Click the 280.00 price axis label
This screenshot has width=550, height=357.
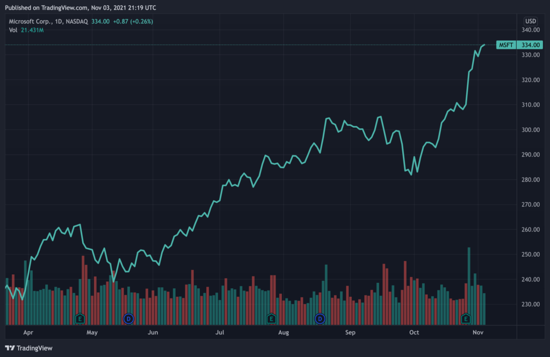coord(530,179)
